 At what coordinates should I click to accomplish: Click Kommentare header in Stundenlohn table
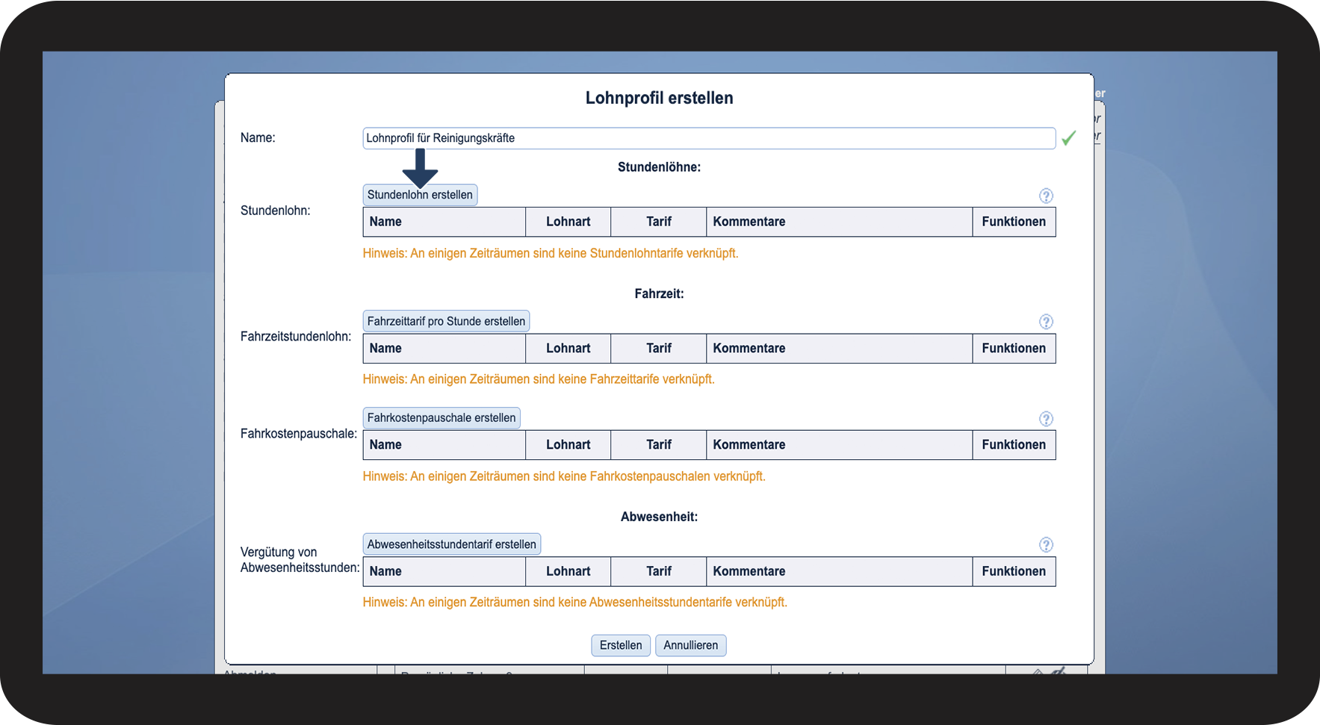pos(840,222)
